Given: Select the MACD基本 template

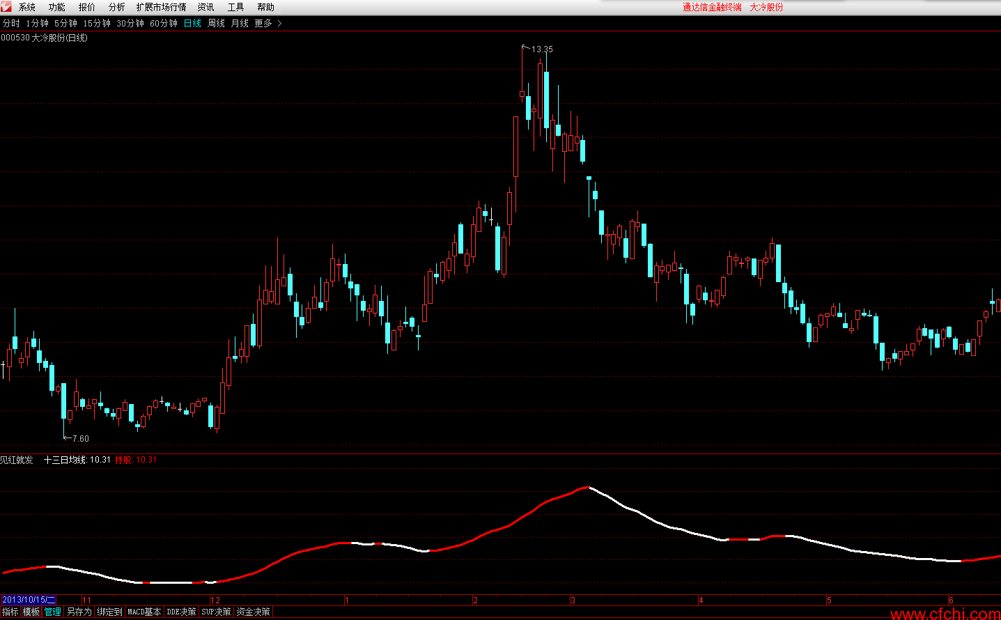Looking at the screenshot, I should [144, 612].
